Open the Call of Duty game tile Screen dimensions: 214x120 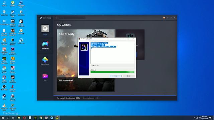pyautogui.click(x=86, y=60)
